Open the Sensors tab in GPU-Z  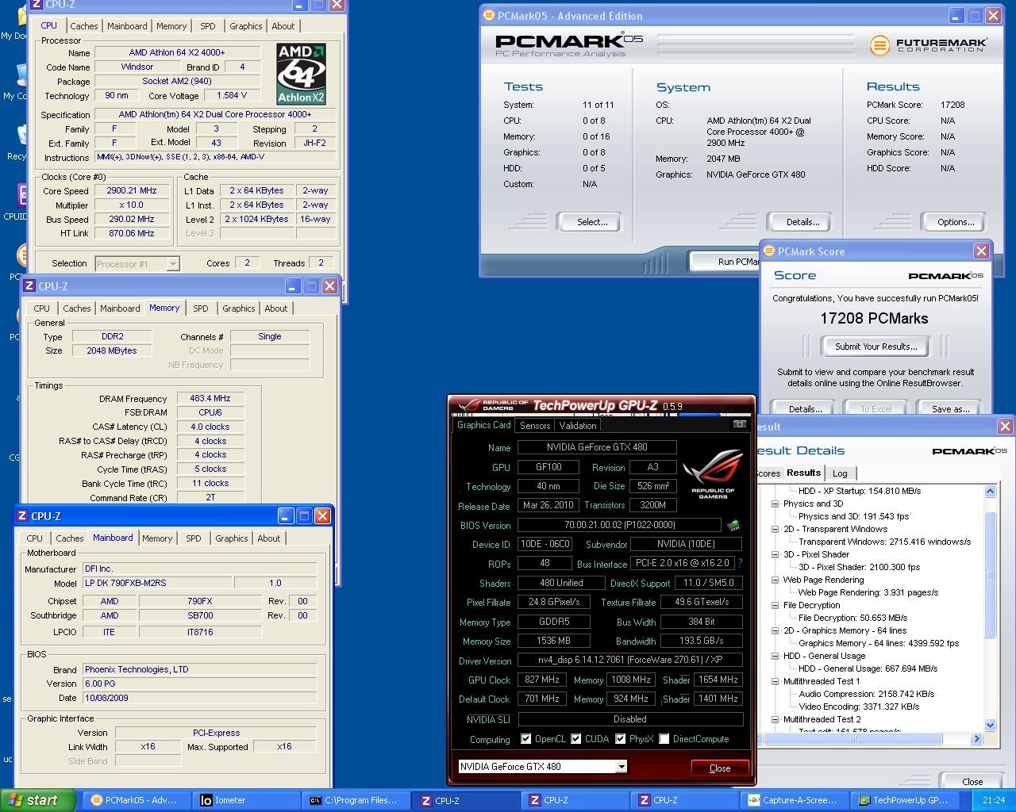[x=534, y=426]
